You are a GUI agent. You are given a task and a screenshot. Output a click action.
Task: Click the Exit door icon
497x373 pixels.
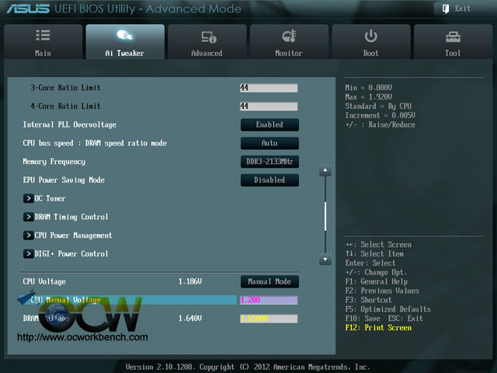(x=445, y=9)
